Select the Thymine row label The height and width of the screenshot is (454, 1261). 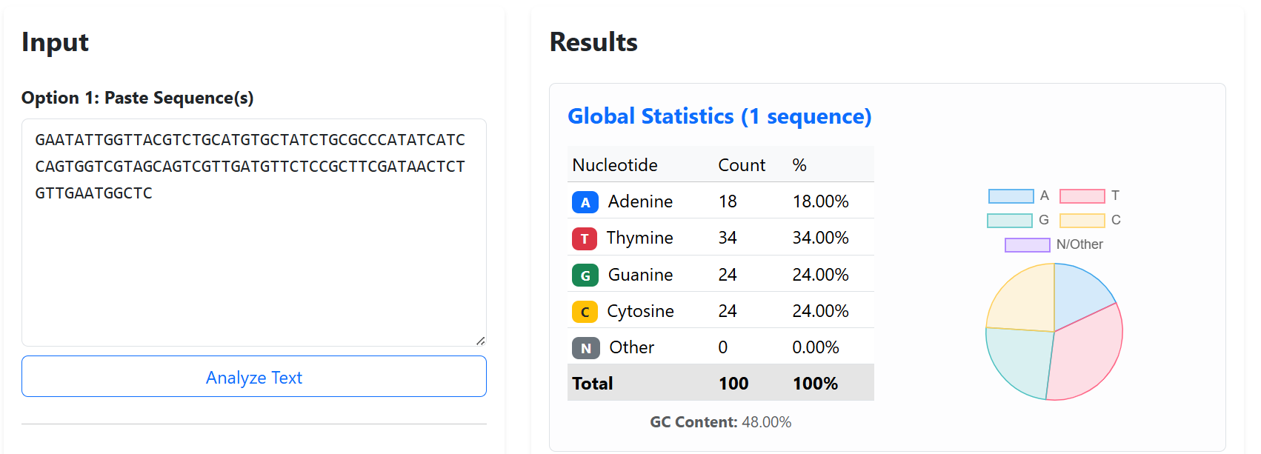tap(639, 238)
